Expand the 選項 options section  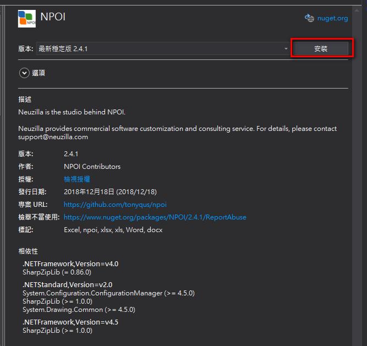pyautogui.click(x=24, y=73)
